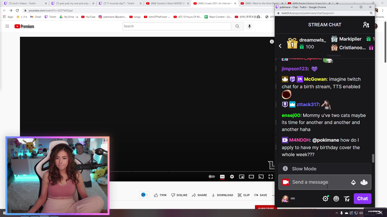The image size is (387, 217).
Task: Open the Twitch chat settings gear
Action: click(325, 198)
